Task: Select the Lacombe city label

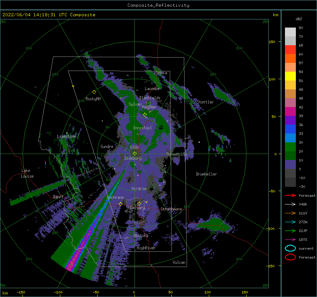Action: (x=152, y=89)
